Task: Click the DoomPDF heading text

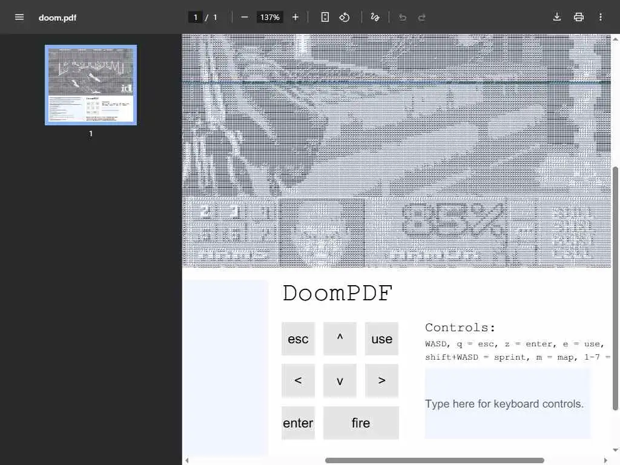Action: coord(337,294)
